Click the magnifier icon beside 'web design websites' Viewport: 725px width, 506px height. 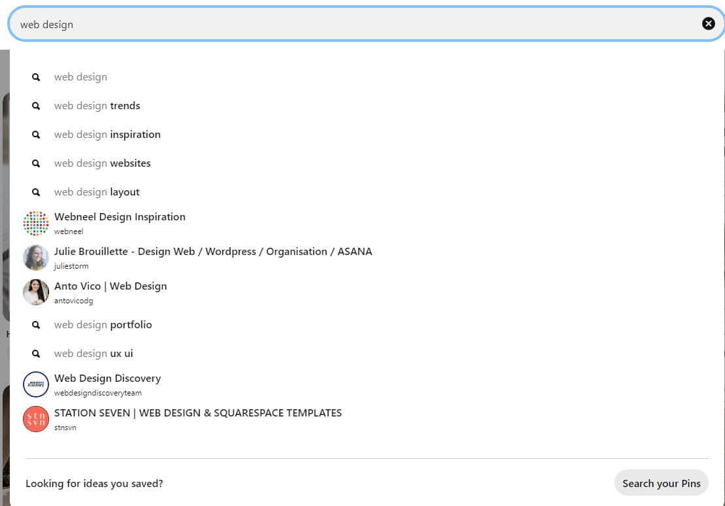(x=35, y=163)
